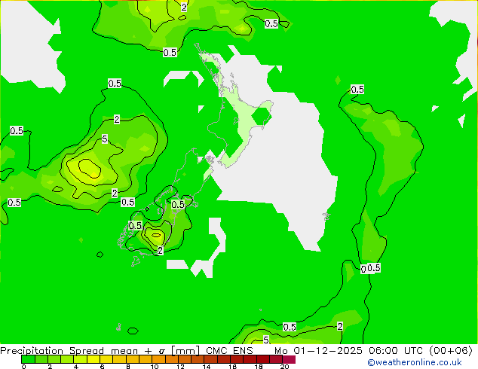Screen dimensions: 478x369
Task: Click the legend scale number 8
Action: click(128, 367)
